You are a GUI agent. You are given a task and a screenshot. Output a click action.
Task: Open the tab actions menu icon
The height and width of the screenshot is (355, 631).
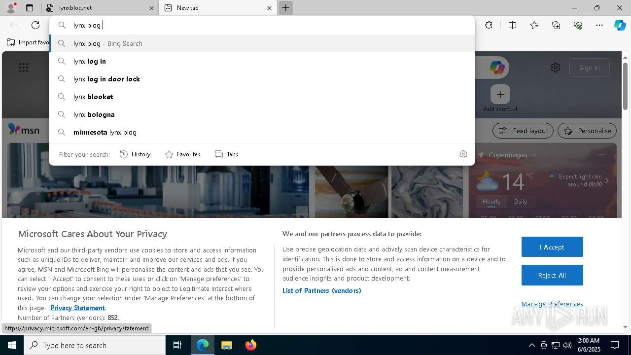[30, 8]
